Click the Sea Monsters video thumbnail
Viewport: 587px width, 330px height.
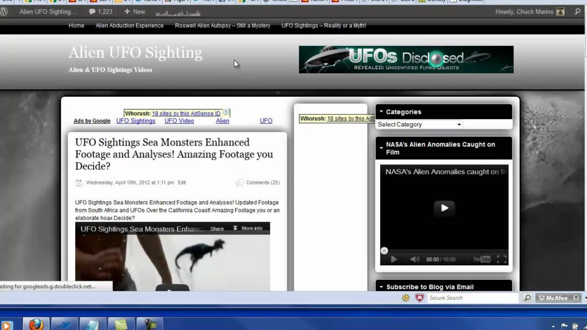click(x=172, y=262)
